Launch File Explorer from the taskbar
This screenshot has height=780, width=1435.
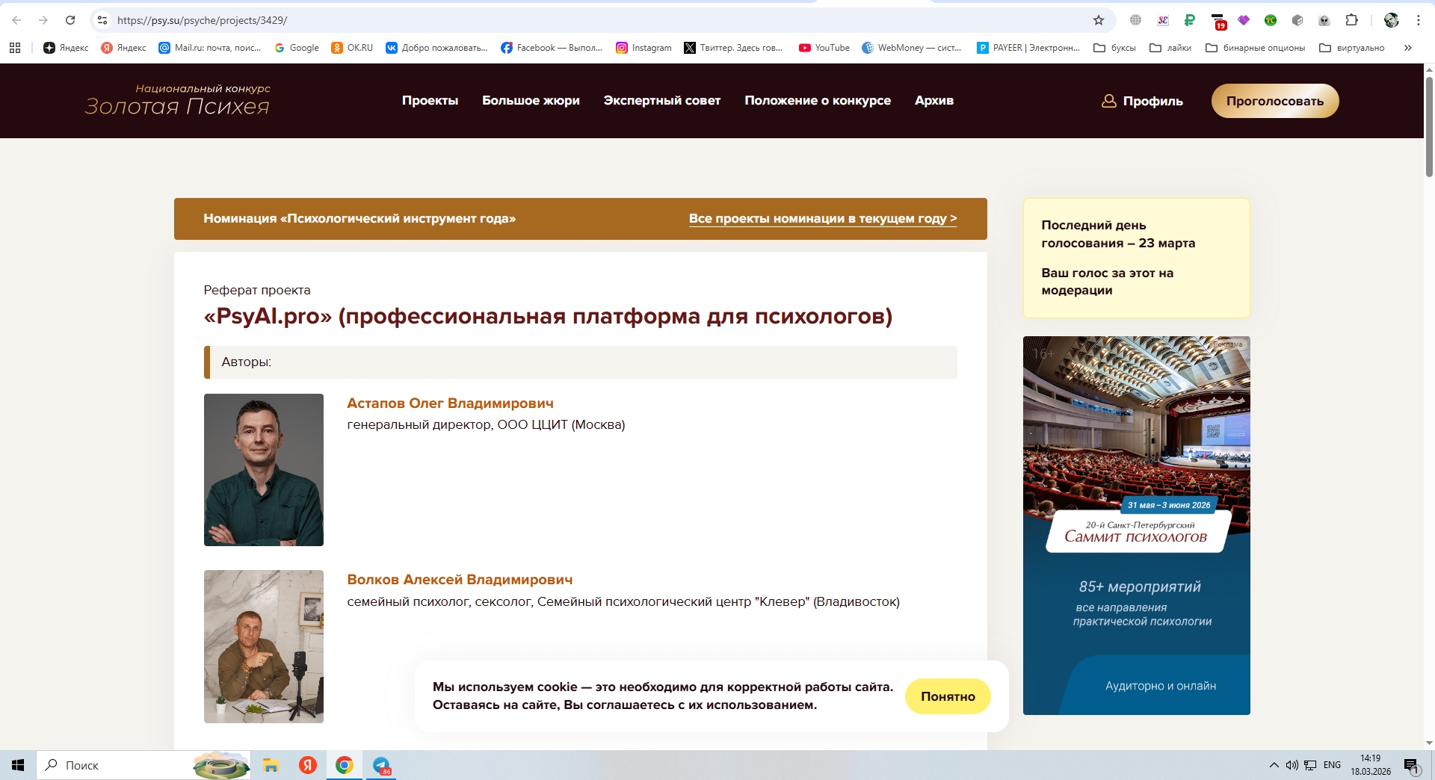271,765
